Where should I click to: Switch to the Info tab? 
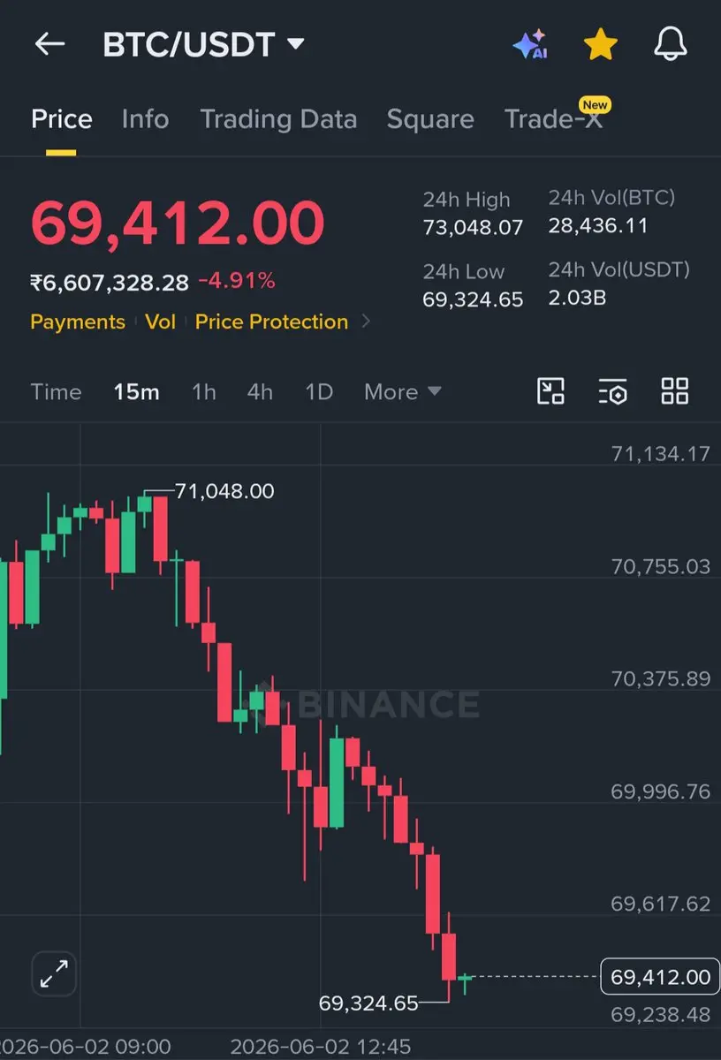tap(145, 119)
